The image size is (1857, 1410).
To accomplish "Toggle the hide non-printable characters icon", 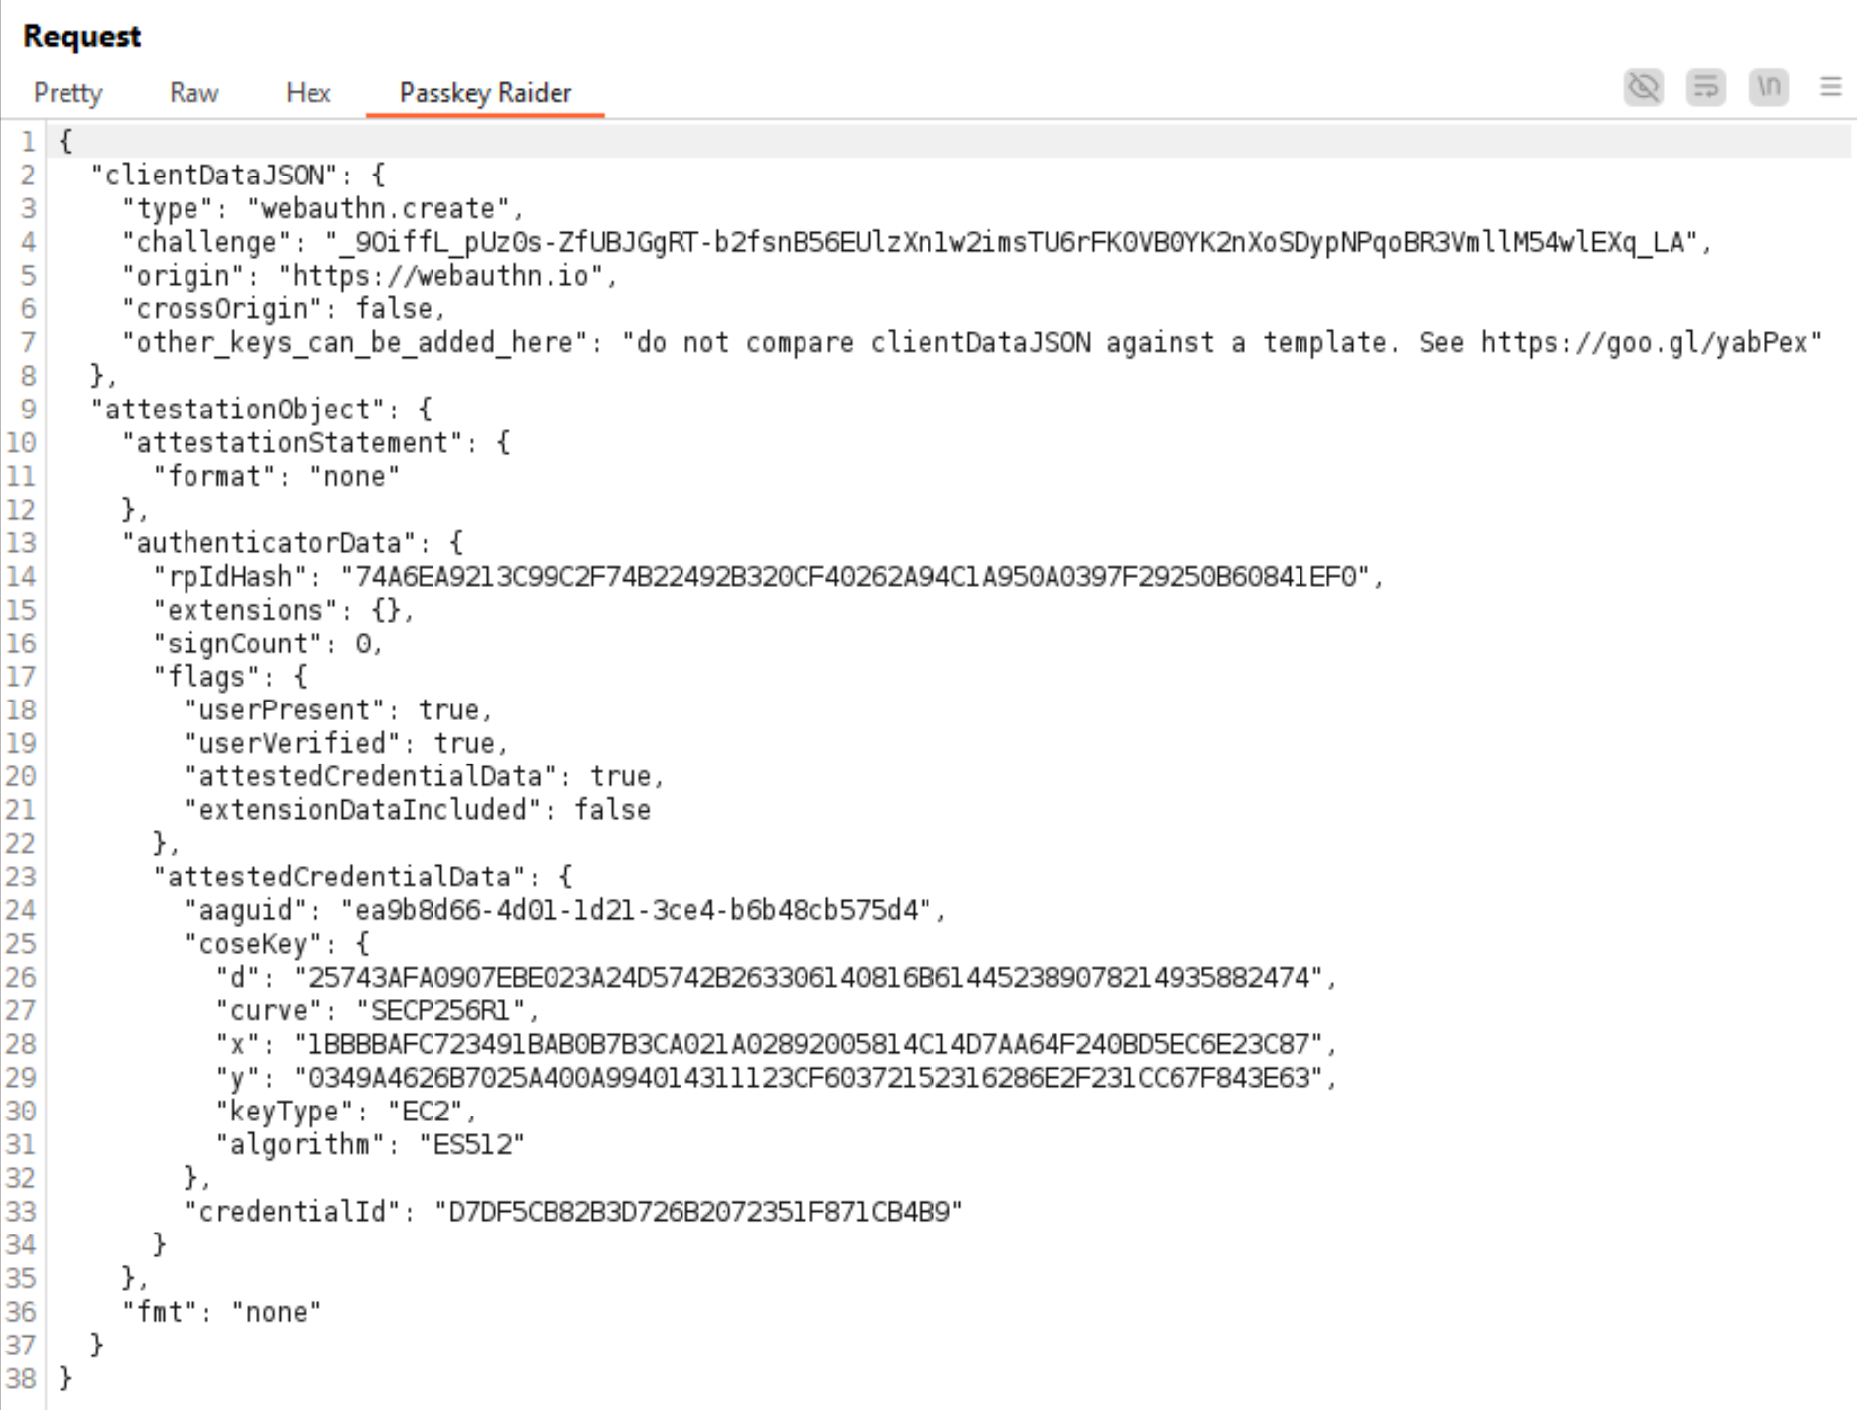I will (1643, 87).
